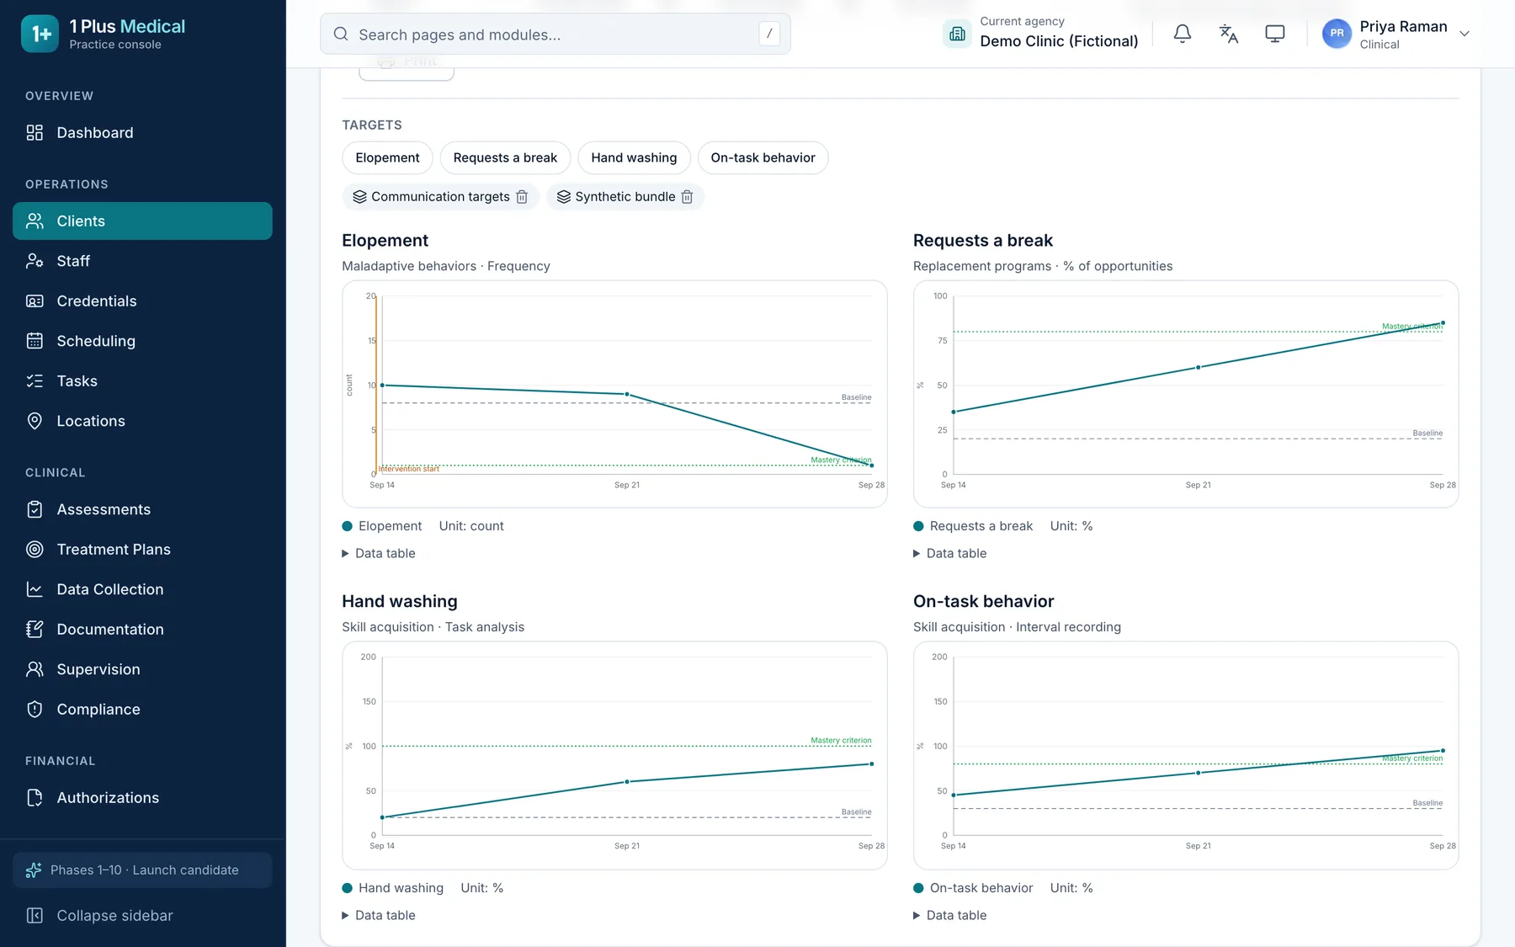
Task: Expand the Hand washing data table
Action: (379, 916)
